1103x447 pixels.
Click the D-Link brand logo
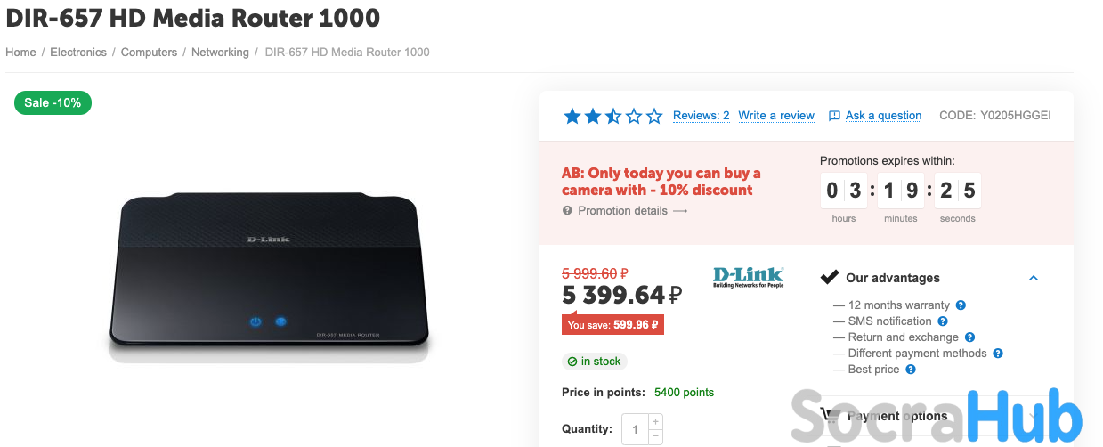[x=749, y=277]
